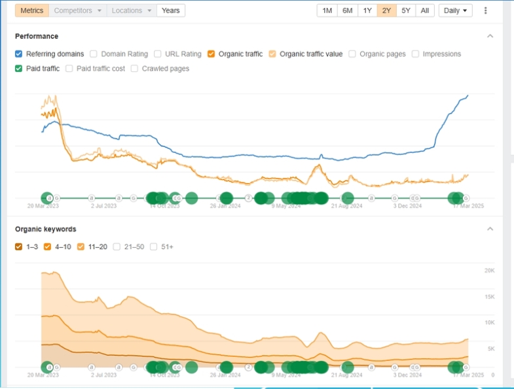Image resolution: width=514 pixels, height=389 pixels.
Task: Enable the Crawled pages checkbox
Action: click(134, 69)
